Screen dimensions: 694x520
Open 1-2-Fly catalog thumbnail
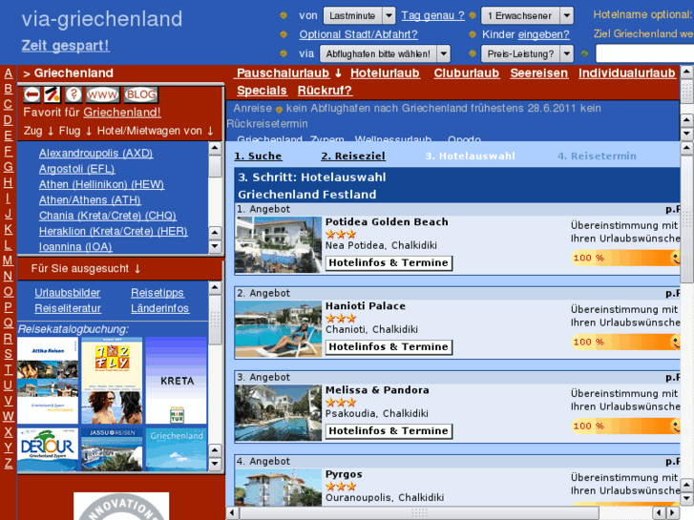[x=112, y=380]
